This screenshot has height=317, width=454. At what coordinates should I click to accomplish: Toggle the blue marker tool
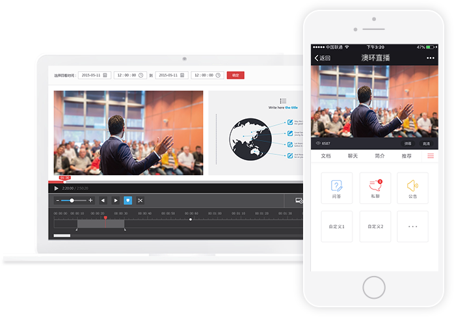coord(128,200)
